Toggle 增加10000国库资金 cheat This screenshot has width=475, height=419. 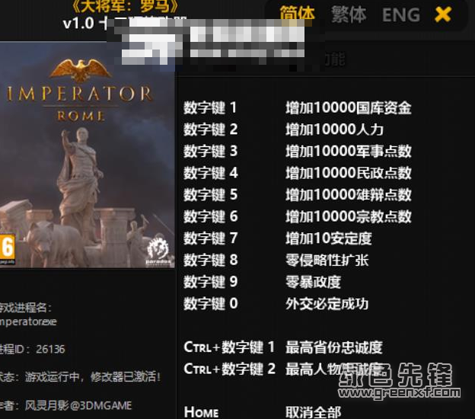[x=349, y=107]
